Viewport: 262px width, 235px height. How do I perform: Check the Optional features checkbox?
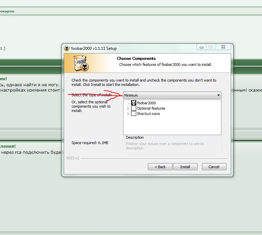(x=134, y=108)
